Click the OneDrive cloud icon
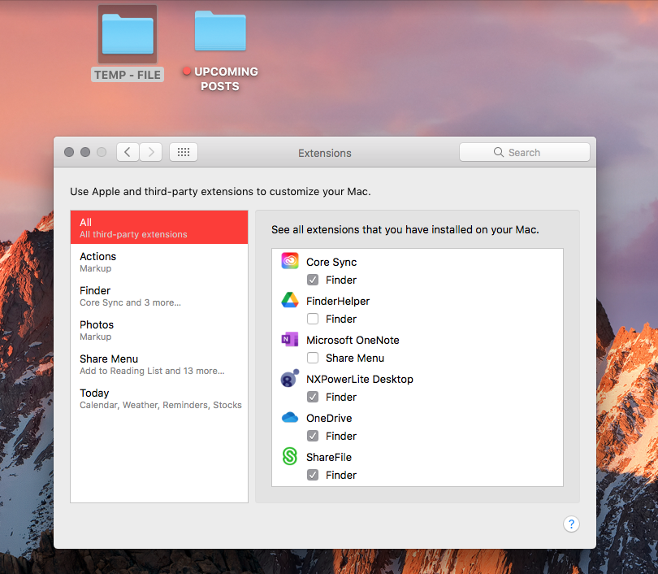Viewport: 658px width, 574px height. [x=289, y=417]
